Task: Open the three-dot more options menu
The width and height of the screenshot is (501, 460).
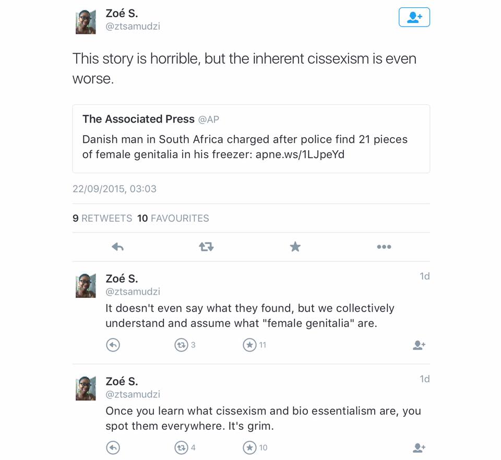Action: click(x=384, y=247)
